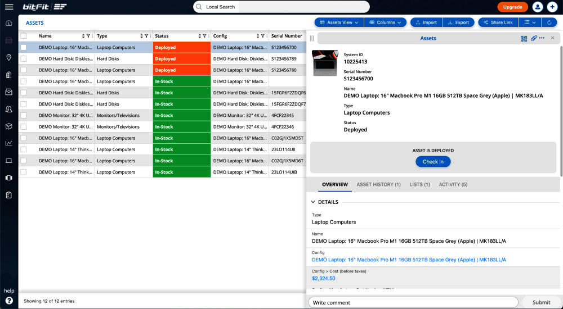563x309 pixels.
Task: Switch to the Activity tab
Action: 453,184
